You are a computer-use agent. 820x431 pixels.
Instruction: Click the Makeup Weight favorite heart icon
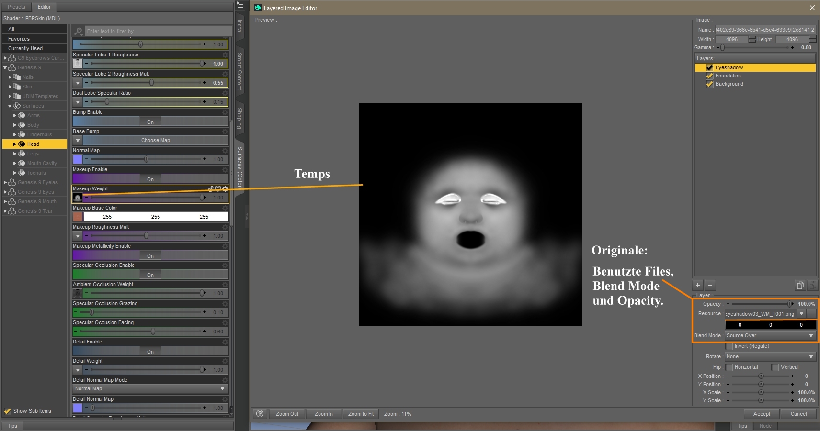pyautogui.click(x=218, y=189)
